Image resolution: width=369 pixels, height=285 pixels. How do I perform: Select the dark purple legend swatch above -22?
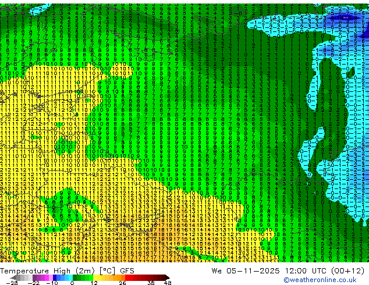click(x=34, y=277)
